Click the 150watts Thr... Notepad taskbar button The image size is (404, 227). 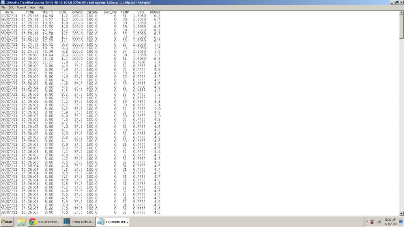click(112, 221)
